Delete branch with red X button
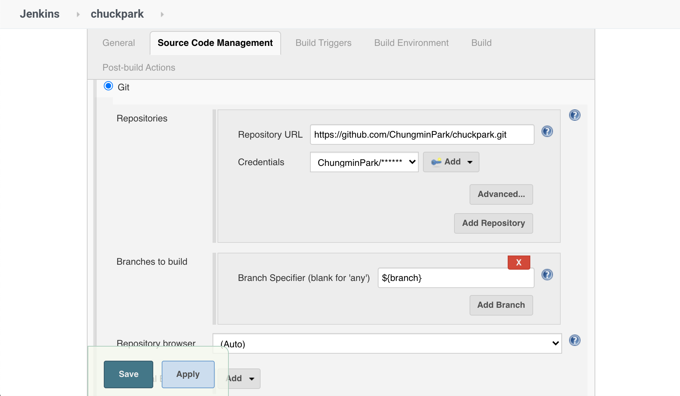The width and height of the screenshot is (680, 396). point(519,263)
